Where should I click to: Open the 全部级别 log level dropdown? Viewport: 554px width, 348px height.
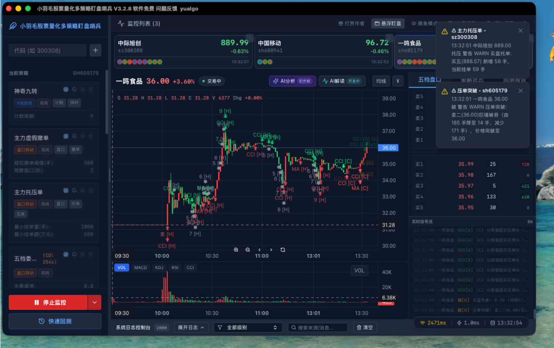pos(248,328)
